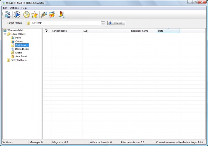The image size is (208, 146).
Task: Click the blue Play convert toolbar icon
Action: click(17, 14)
